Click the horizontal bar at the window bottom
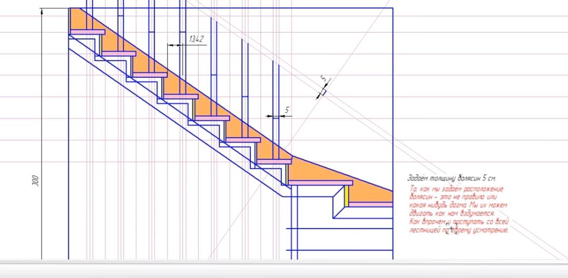This screenshot has height=278, width=568. pyautogui.click(x=284, y=269)
